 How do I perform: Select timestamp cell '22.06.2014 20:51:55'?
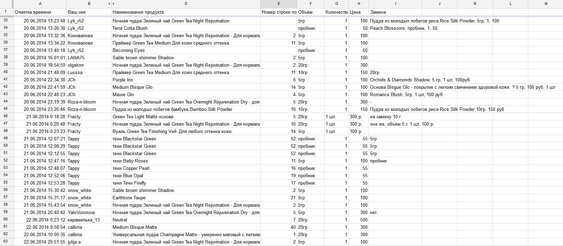click(40, 242)
